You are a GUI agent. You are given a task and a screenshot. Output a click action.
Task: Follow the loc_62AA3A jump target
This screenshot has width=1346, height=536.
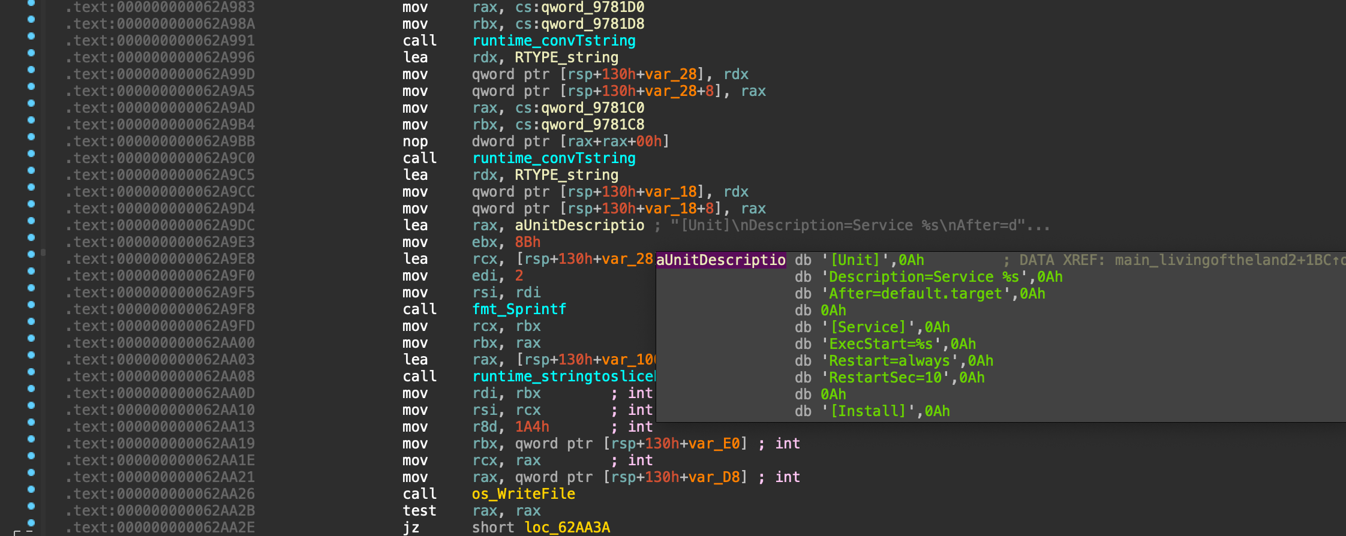click(x=567, y=528)
